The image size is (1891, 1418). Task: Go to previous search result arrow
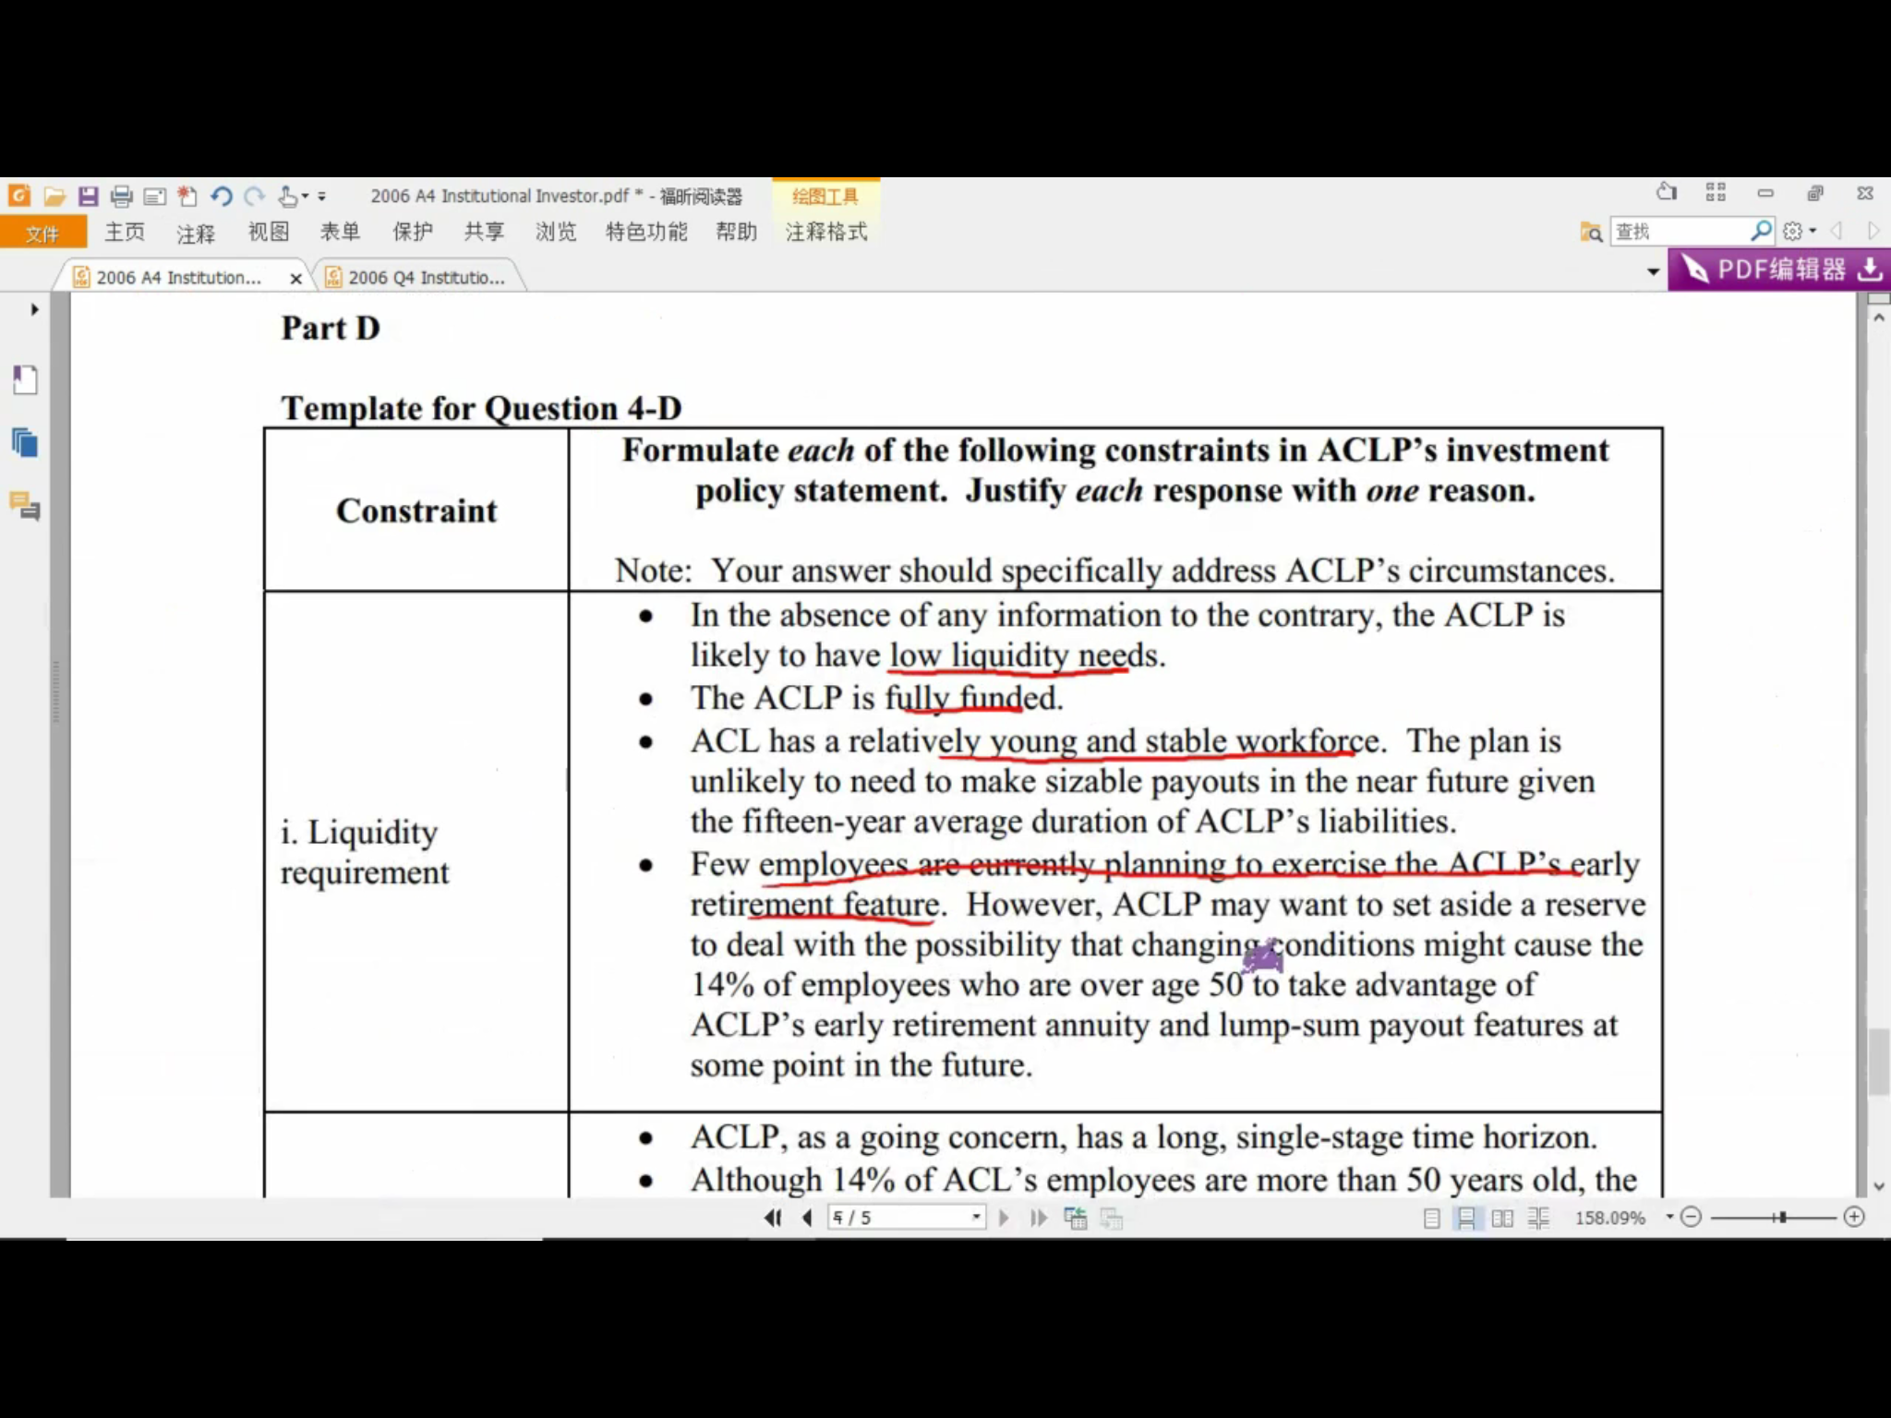coord(1837,231)
